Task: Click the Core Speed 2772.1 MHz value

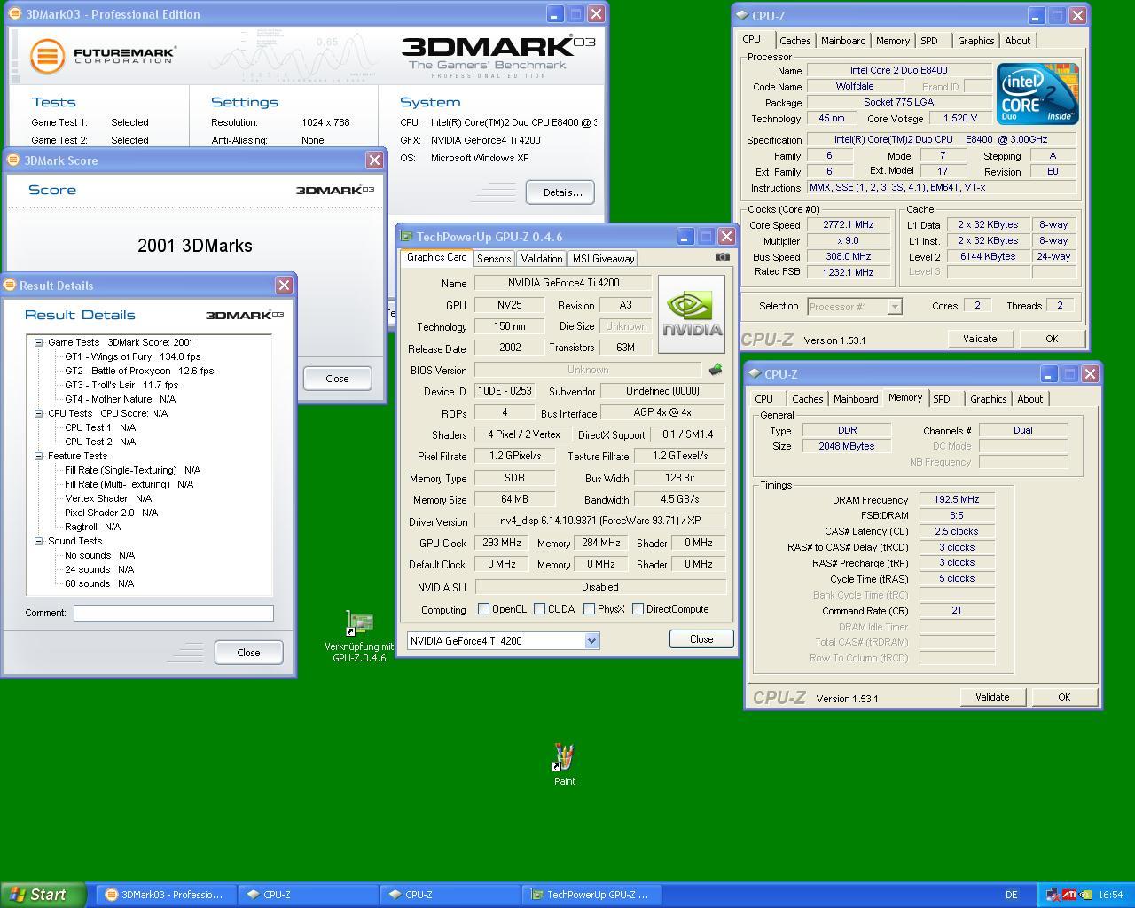Action: 849,224
